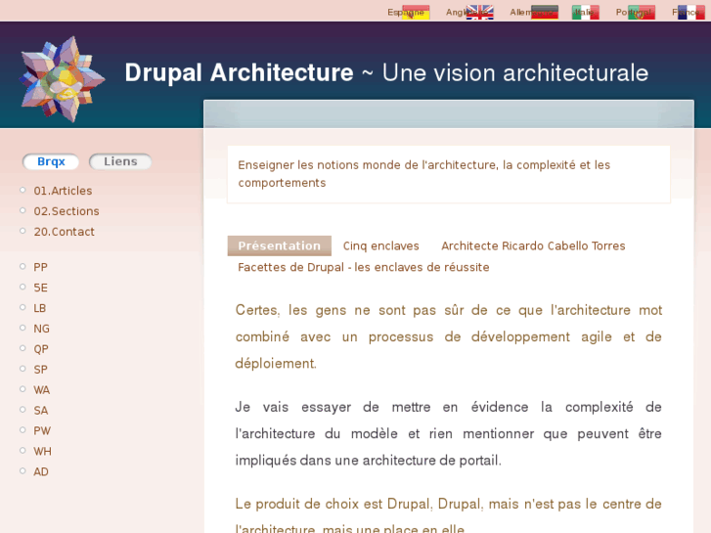Click the 'Enseigner les notions monde' mission text
Viewport: 711px width, 533px height.
coord(424,174)
